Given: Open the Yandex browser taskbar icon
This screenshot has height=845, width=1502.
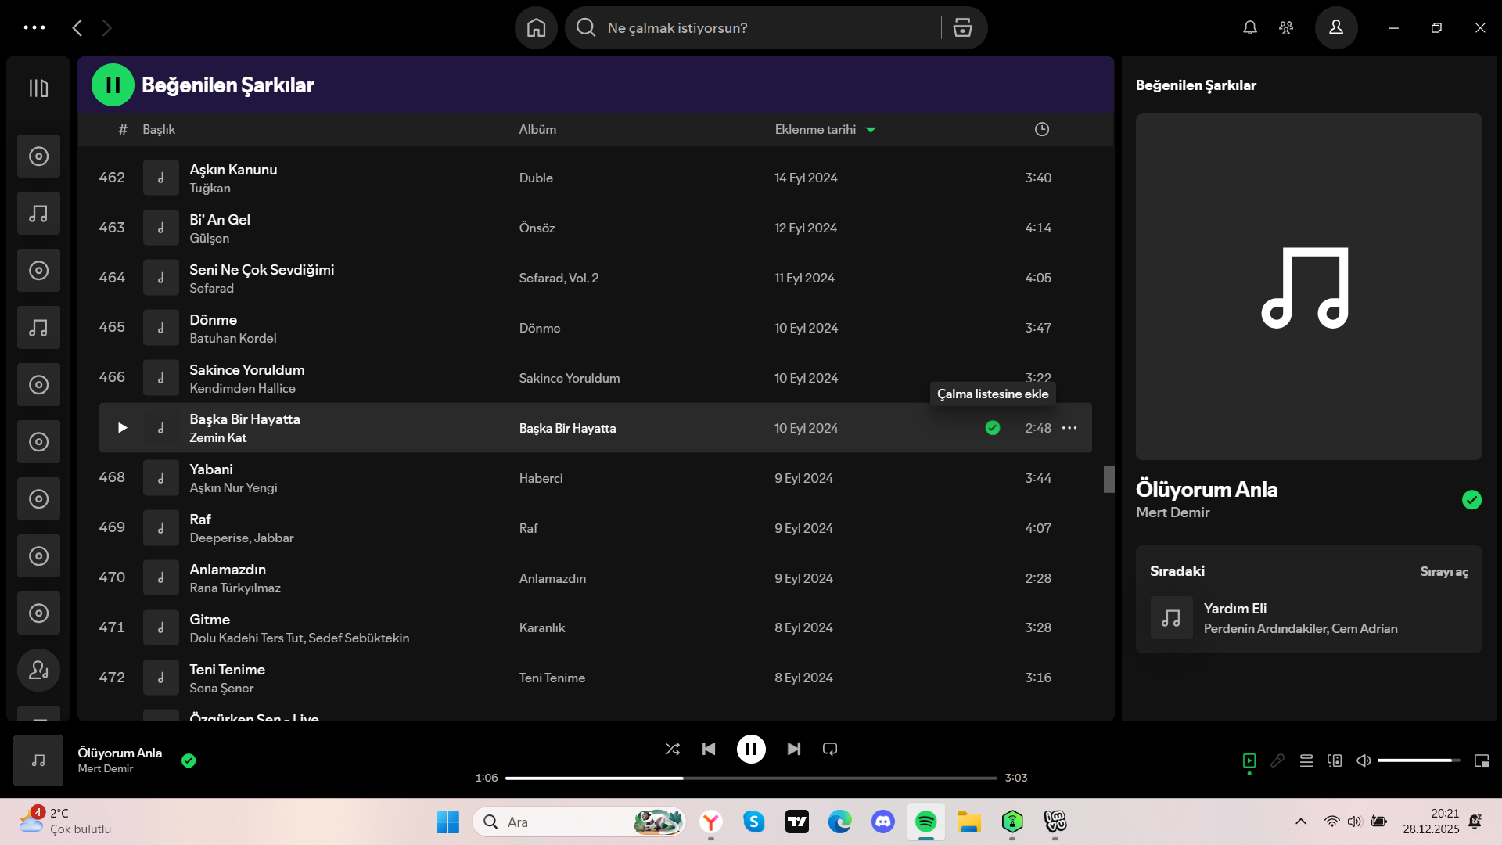Looking at the screenshot, I should tap(711, 822).
